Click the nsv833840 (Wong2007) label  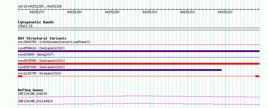36,54
